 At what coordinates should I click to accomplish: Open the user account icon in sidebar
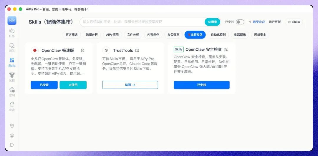tap(12, 135)
